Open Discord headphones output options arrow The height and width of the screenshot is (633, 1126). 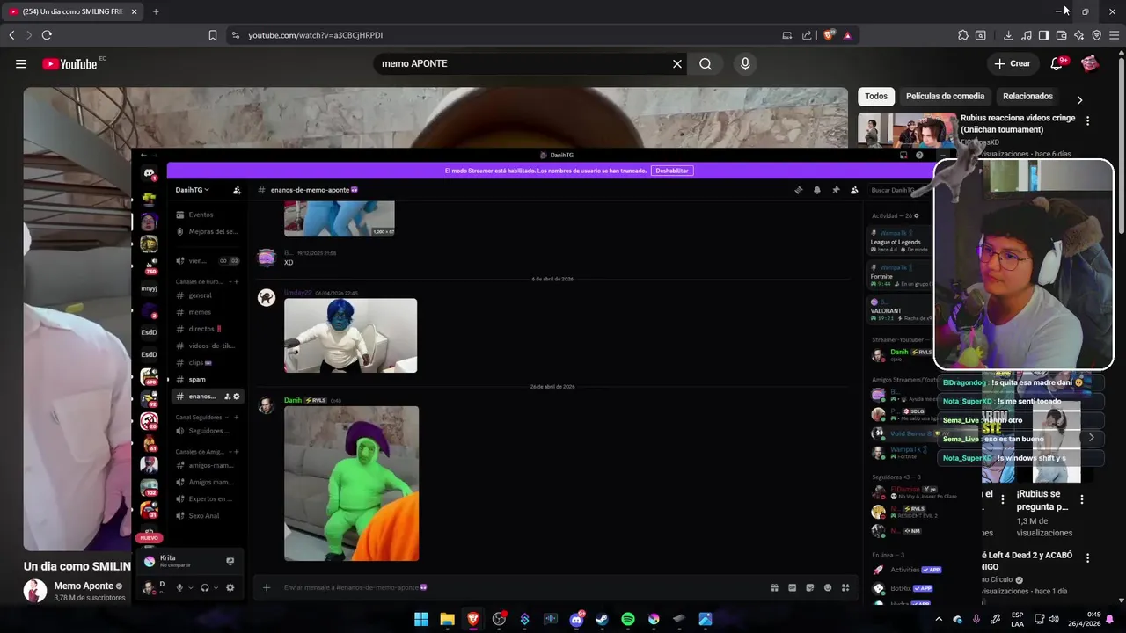tap(216, 588)
